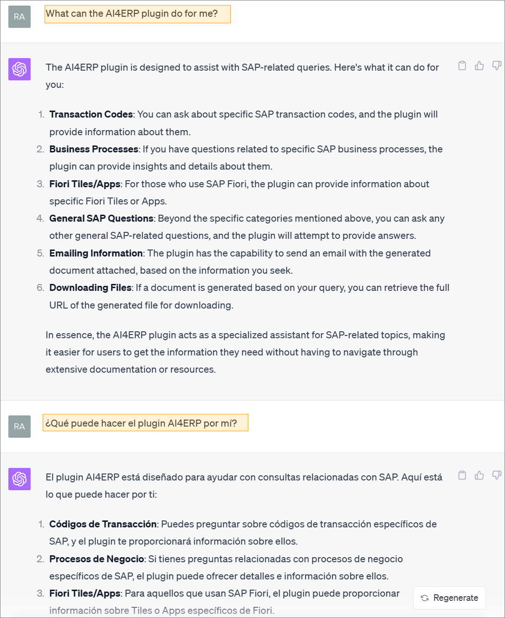Select the highlighted English question message
The height and width of the screenshot is (618, 505).
coord(137,14)
